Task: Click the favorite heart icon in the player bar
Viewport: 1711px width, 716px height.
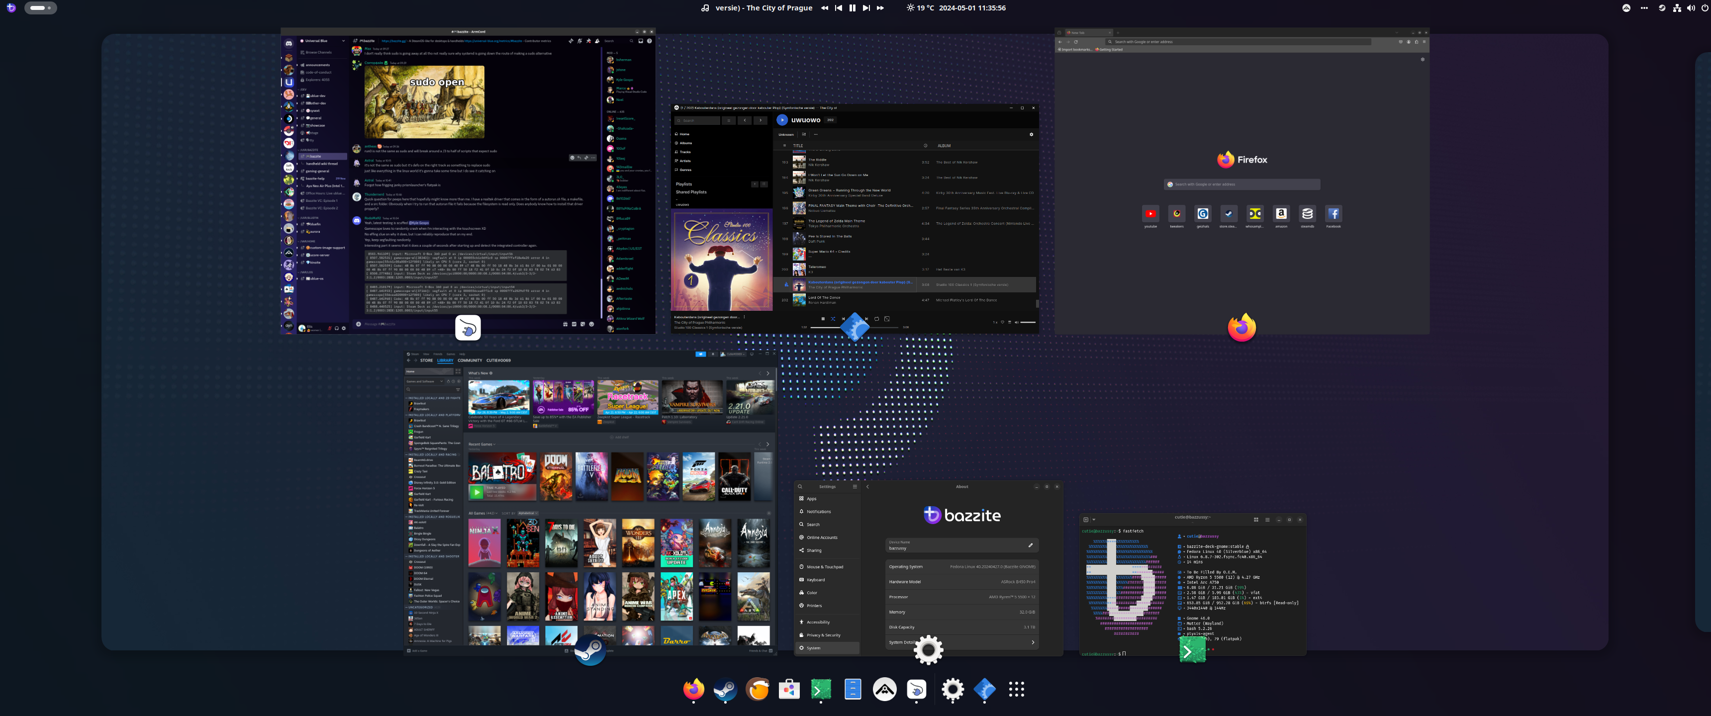Action: (x=1002, y=323)
